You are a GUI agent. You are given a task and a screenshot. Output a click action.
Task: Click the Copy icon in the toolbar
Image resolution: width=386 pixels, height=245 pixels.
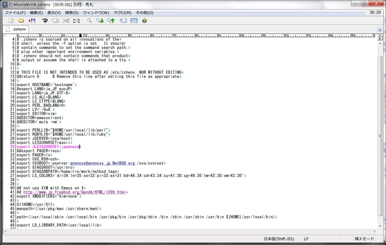coord(55,21)
